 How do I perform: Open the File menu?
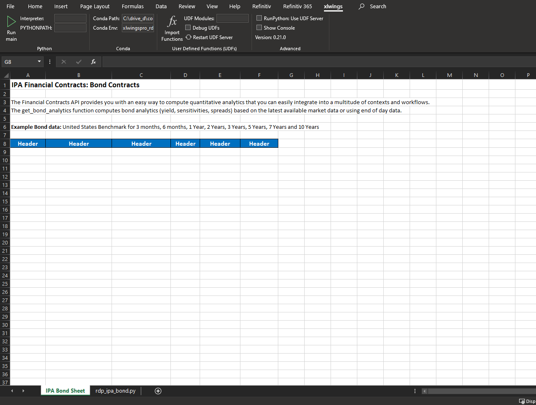pyautogui.click(x=11, y=6)
